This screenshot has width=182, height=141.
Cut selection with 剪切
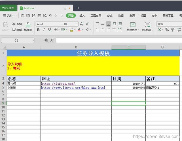coord(17,24)
